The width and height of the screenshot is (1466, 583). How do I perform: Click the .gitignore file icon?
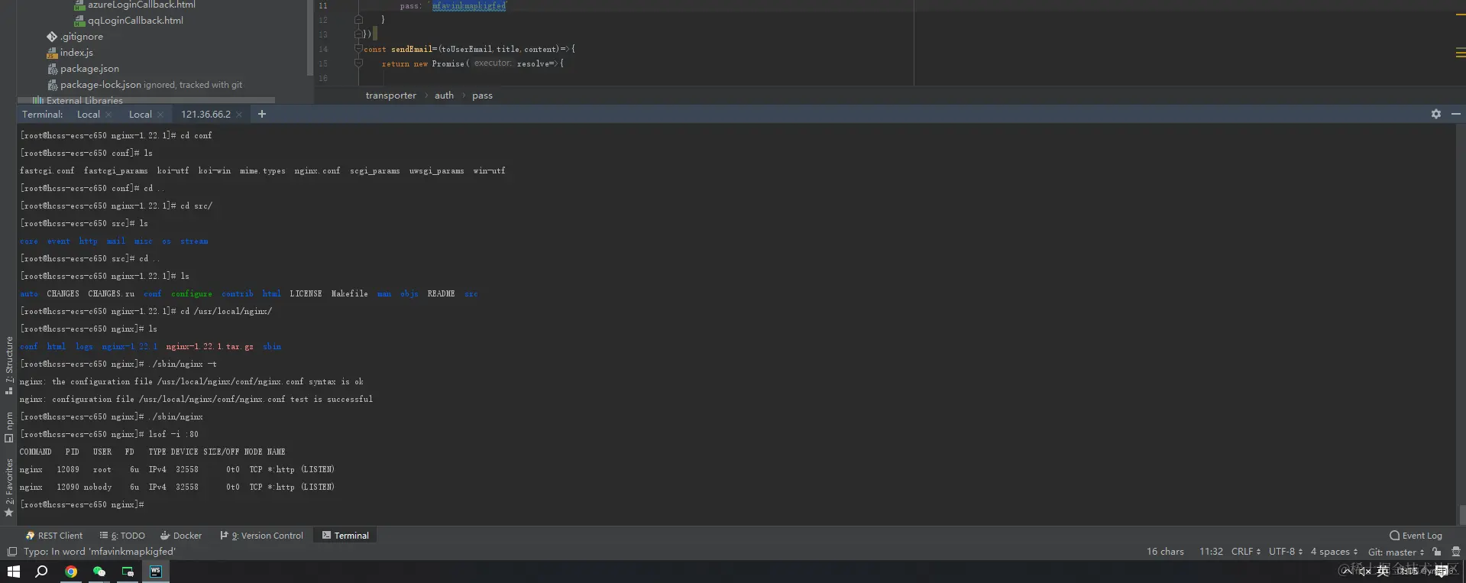[52, 37]
